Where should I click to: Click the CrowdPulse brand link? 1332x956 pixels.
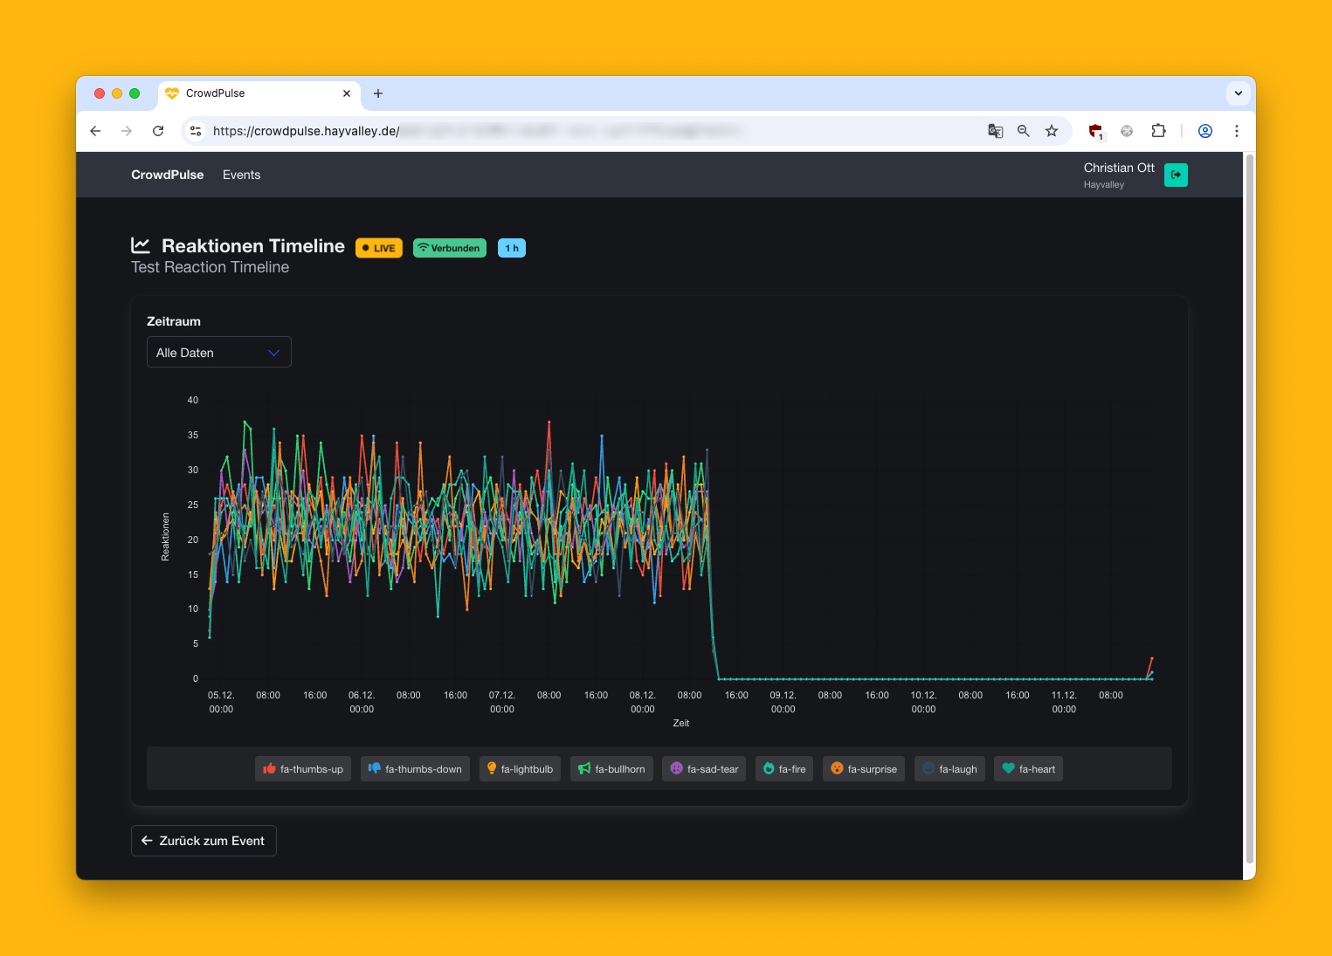167,175
